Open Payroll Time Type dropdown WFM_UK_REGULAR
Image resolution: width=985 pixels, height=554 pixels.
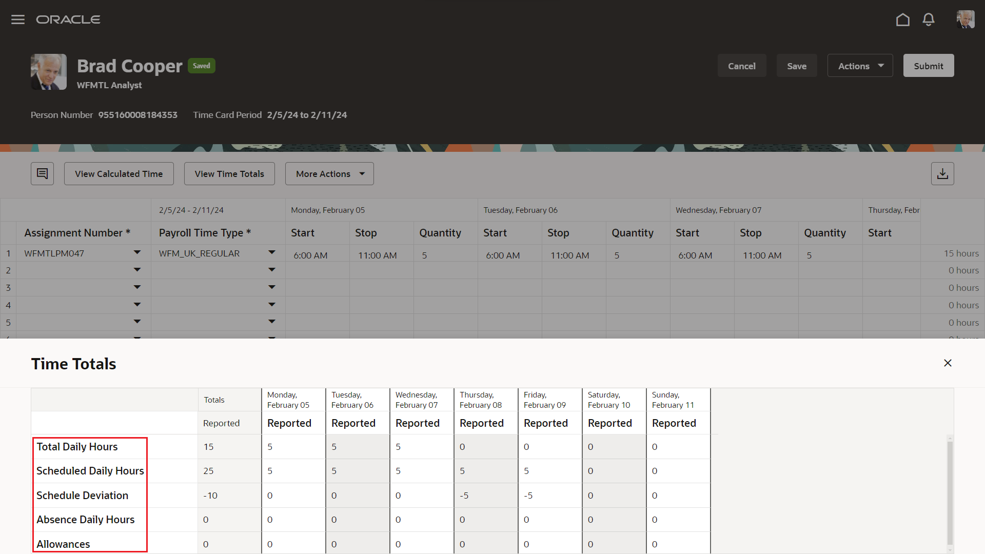click(x=272, y=252)
